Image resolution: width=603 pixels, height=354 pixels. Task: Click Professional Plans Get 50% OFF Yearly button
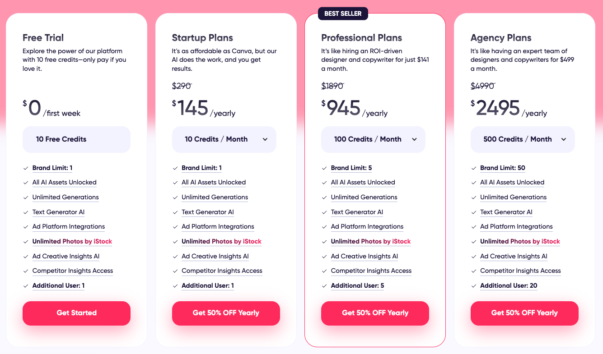pyautogui.click(x=375, y=313)
